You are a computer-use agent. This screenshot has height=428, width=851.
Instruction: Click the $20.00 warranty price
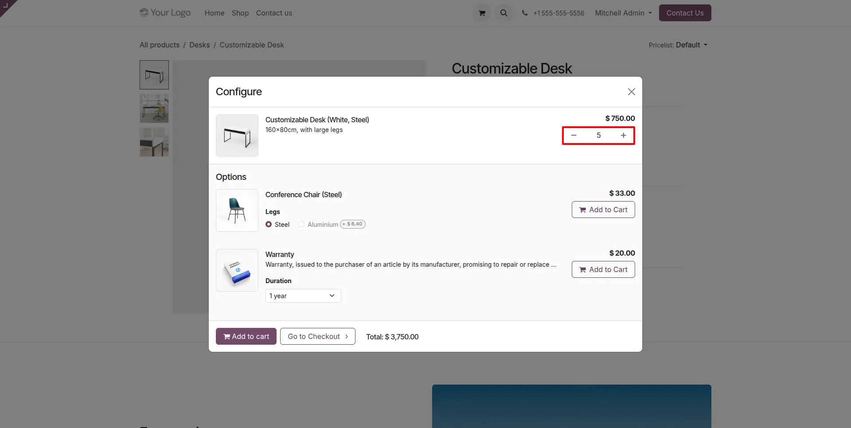tap(622, 253)
